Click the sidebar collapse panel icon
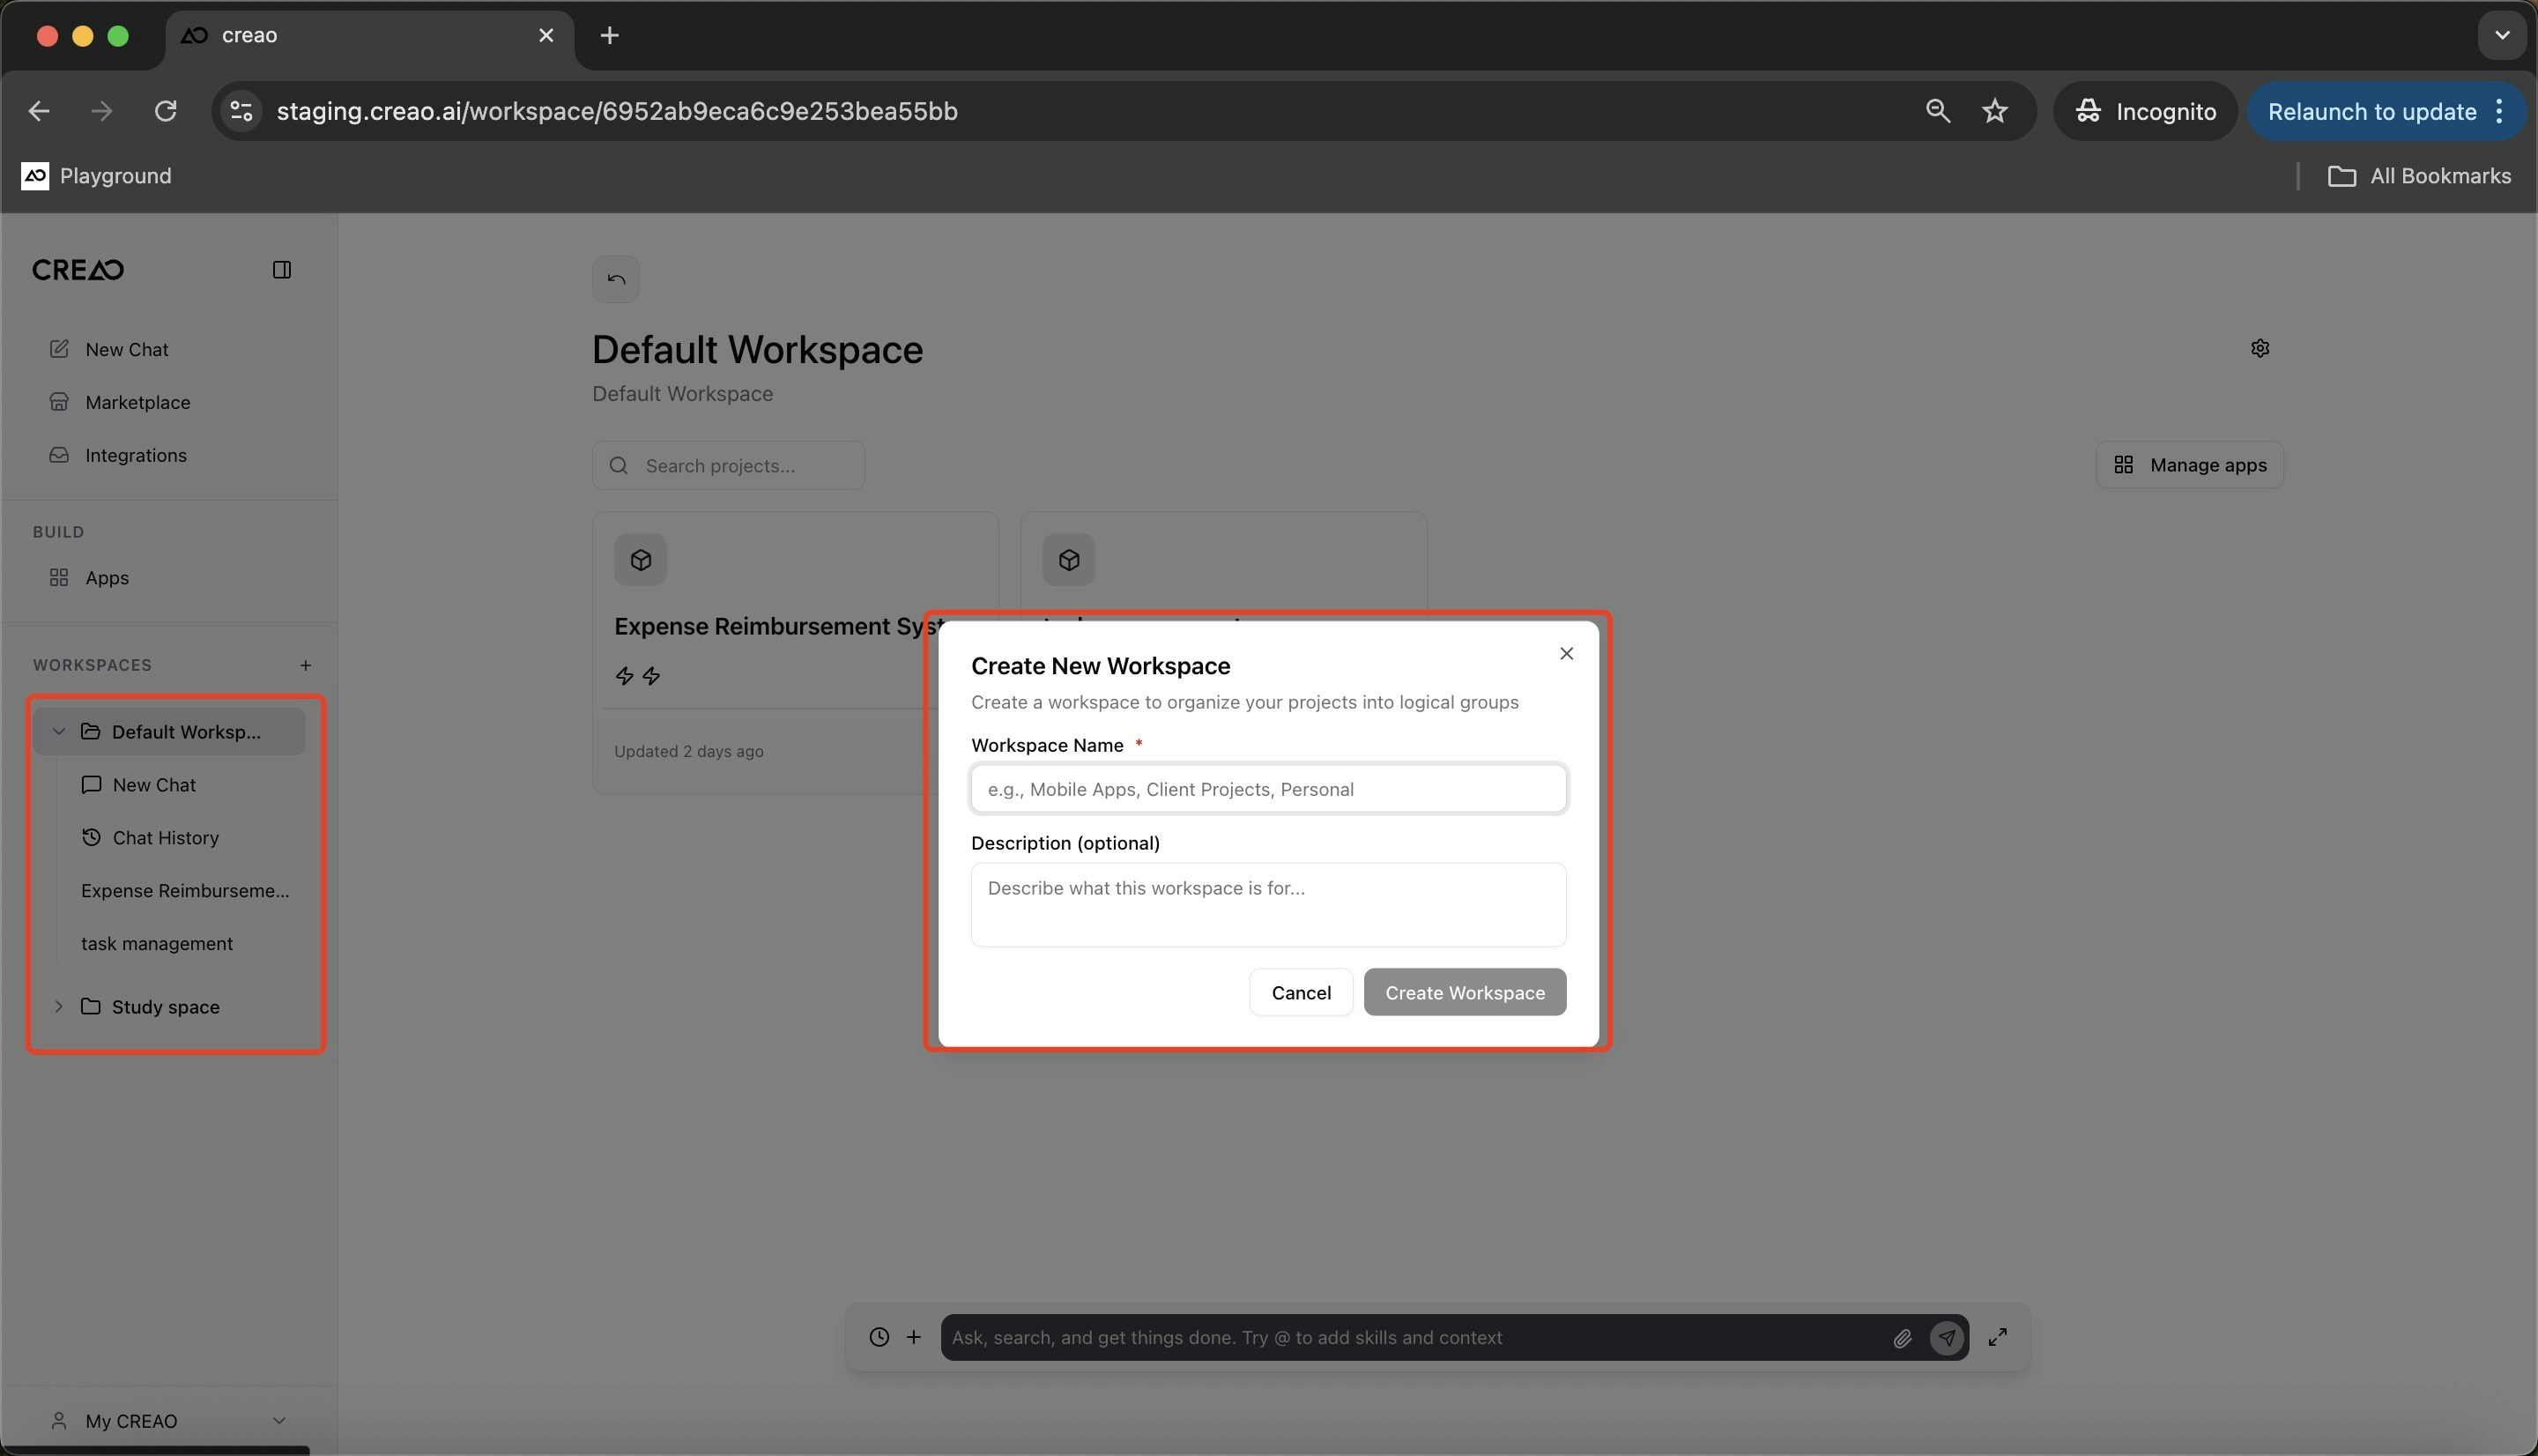Image resolution: width=2538 pixels, height=1456 pixels. 281,270
